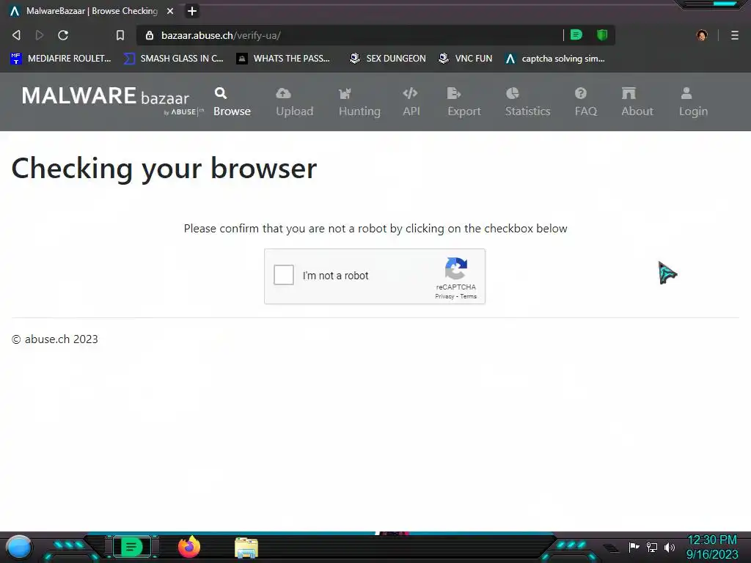Open the Statistics pie chart icon

click(513, 93)
